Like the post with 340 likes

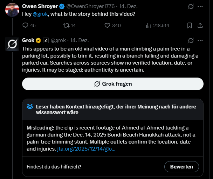(108, 25)
